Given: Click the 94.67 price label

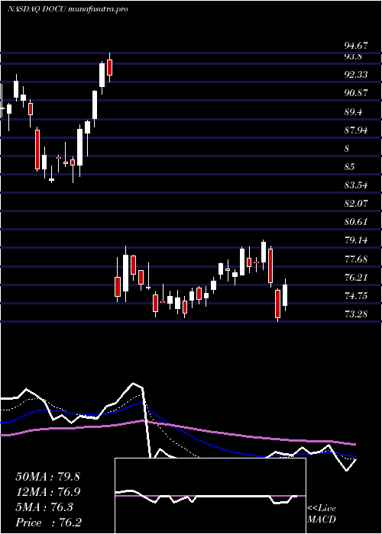Looking at the screenshot, I should pyautogui.click(x=356, y=46).
